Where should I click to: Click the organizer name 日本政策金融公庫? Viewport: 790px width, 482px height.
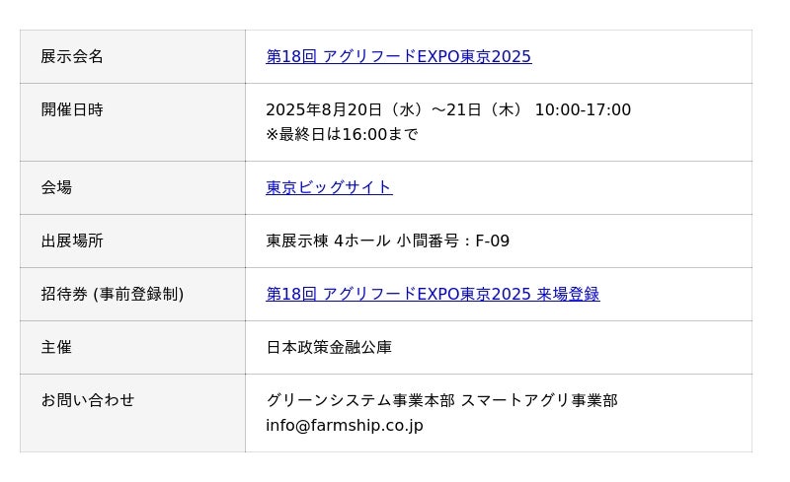[x=329, y=347]
